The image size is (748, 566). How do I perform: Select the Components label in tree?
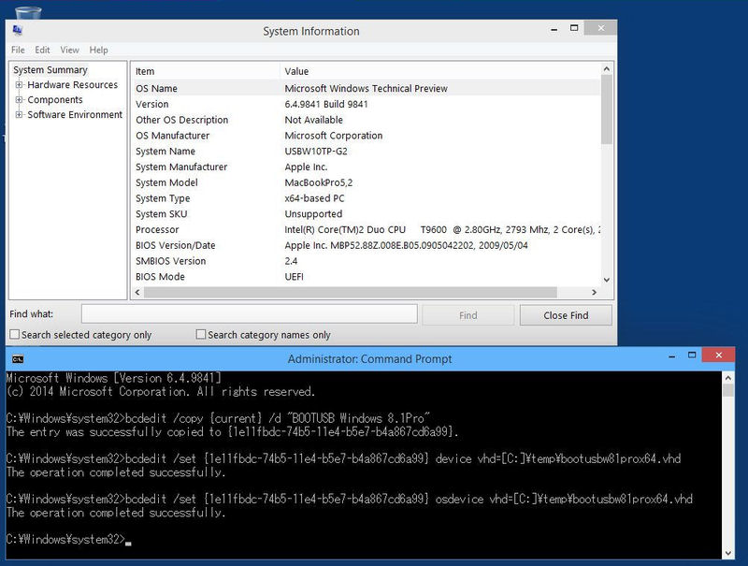point(55,100)
